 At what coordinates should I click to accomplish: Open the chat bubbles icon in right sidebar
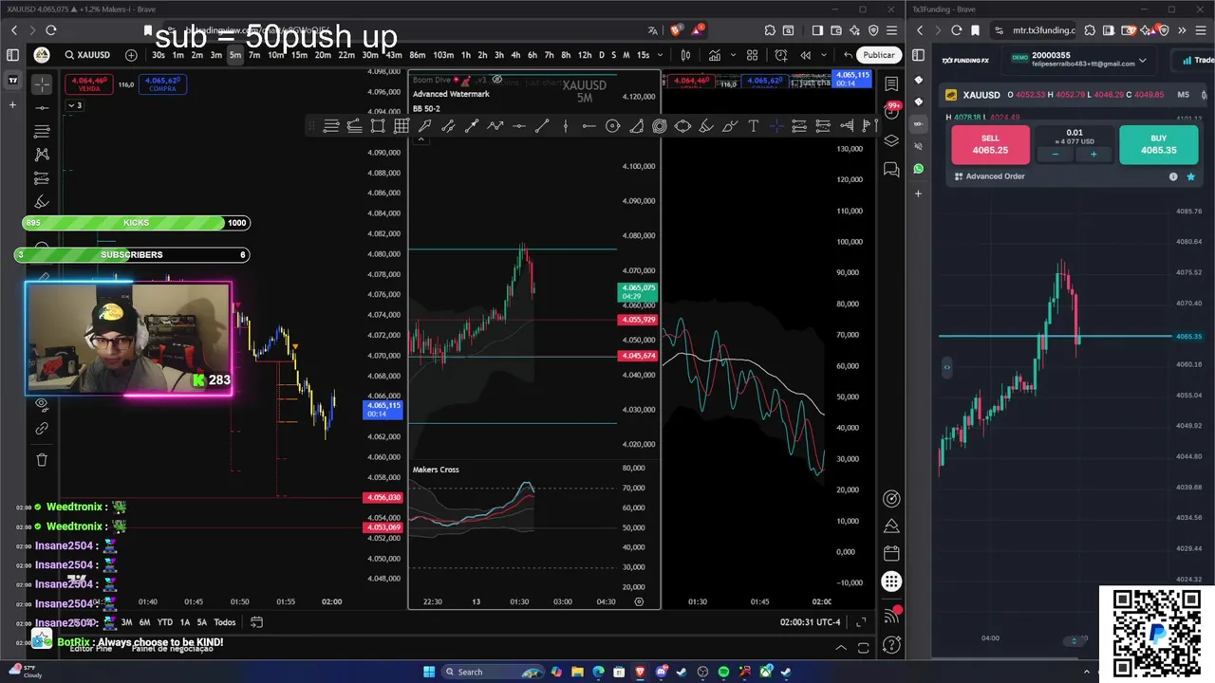coord(891,170)
